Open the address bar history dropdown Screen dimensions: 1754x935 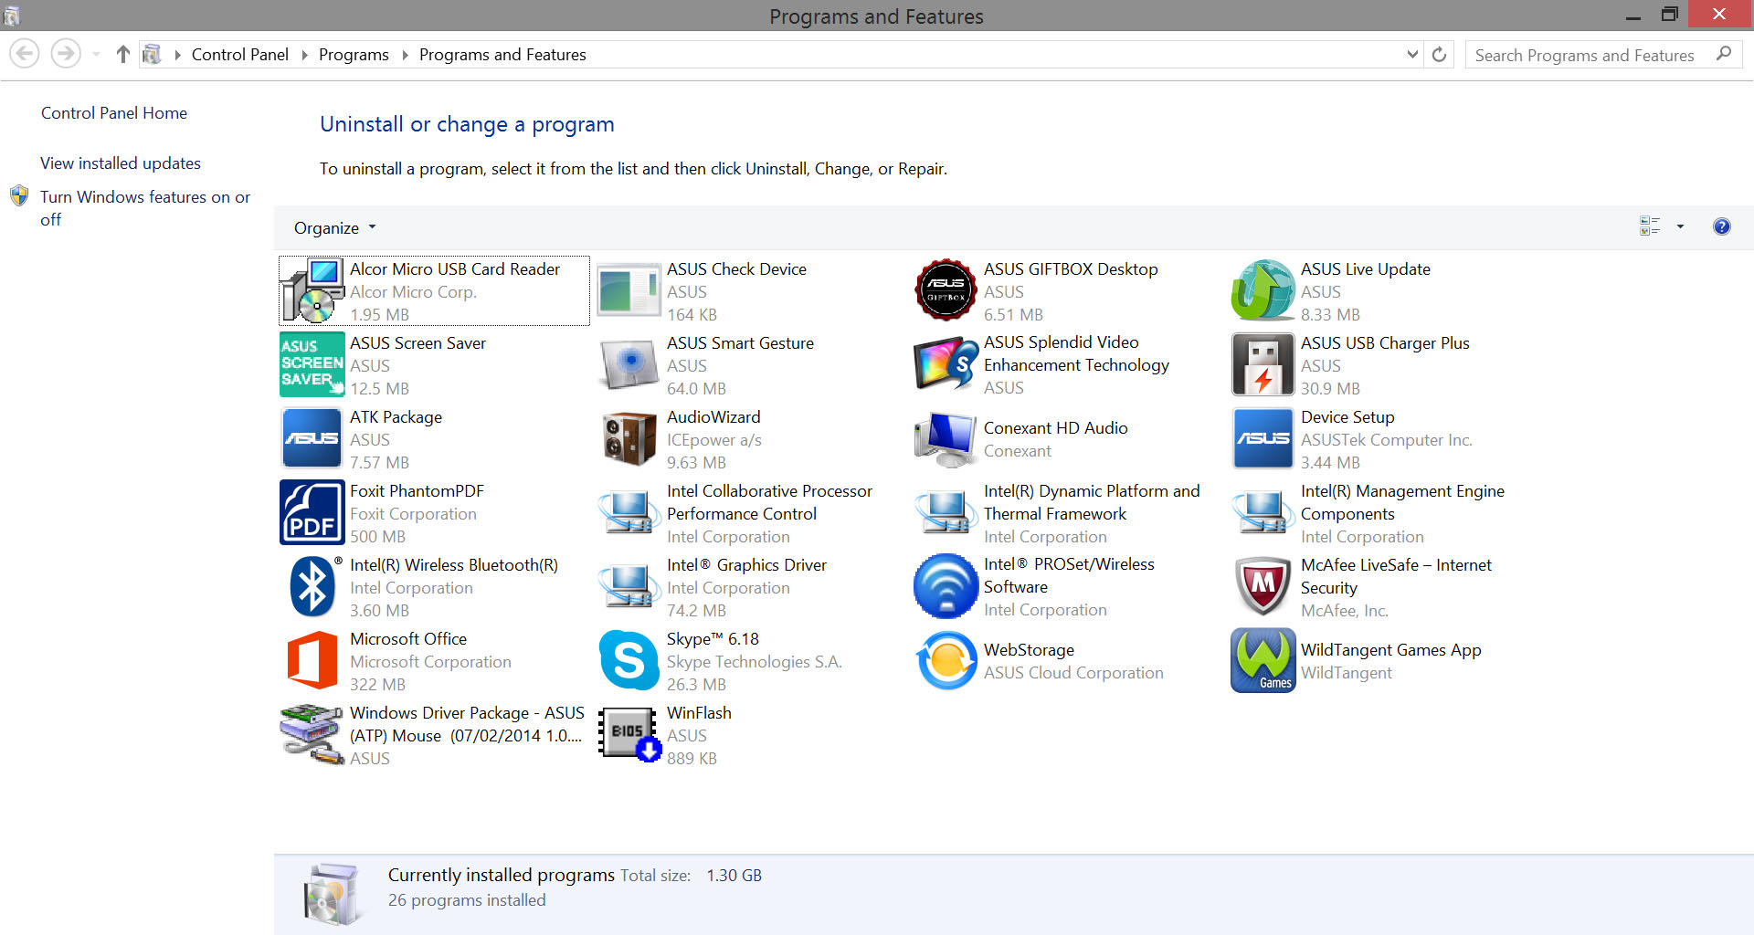tap(1411, 54)
